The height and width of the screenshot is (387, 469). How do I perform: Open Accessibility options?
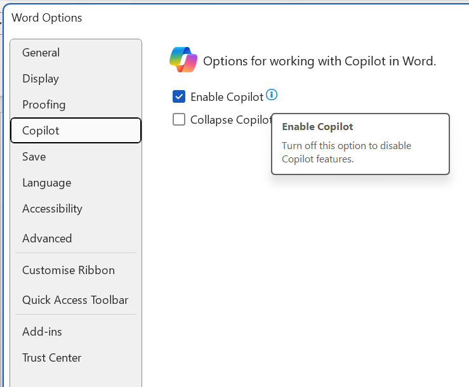click(76, 209)
